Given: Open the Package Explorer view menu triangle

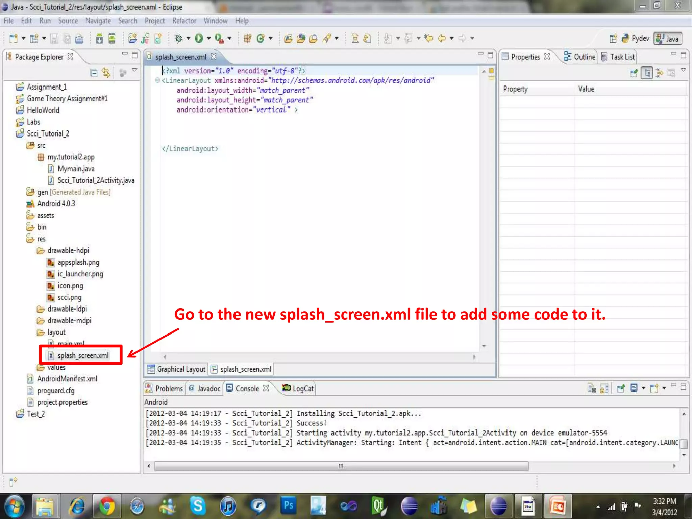Looking at the screenshot, I should tap(134, 70).
